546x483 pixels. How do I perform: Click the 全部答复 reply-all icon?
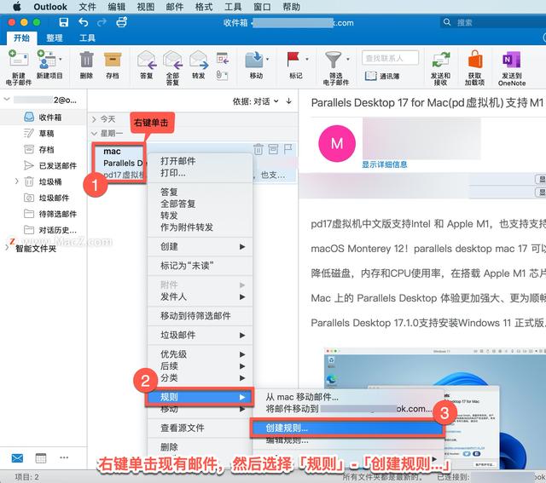[172, 60]
